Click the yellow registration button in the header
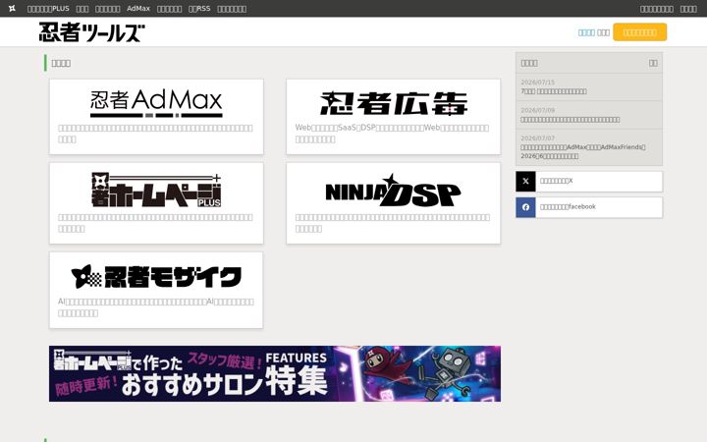The width and height of the screenshot is (707, 442). pos(639,32)
